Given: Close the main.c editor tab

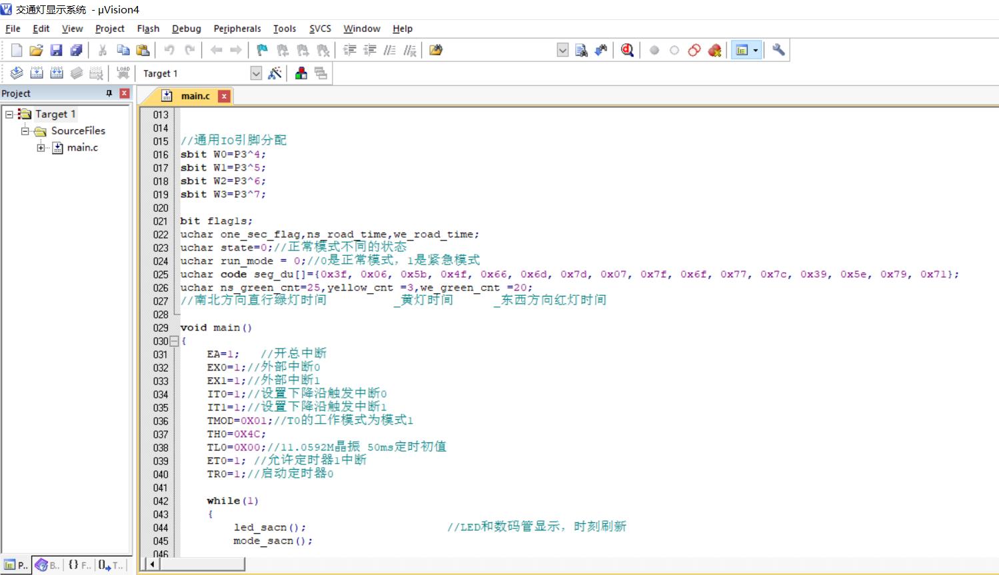Looking at the screenshot, I should tap(224, 96).
